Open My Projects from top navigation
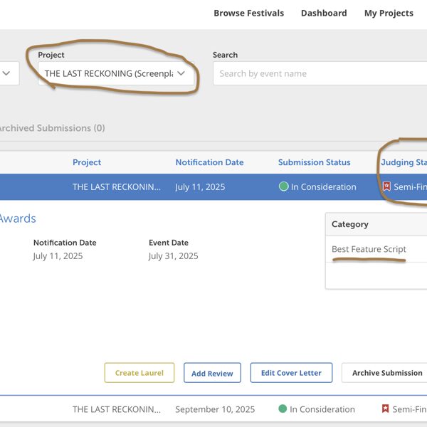The width and height of the screenshot is (427, 427). (x=388, y=13)
